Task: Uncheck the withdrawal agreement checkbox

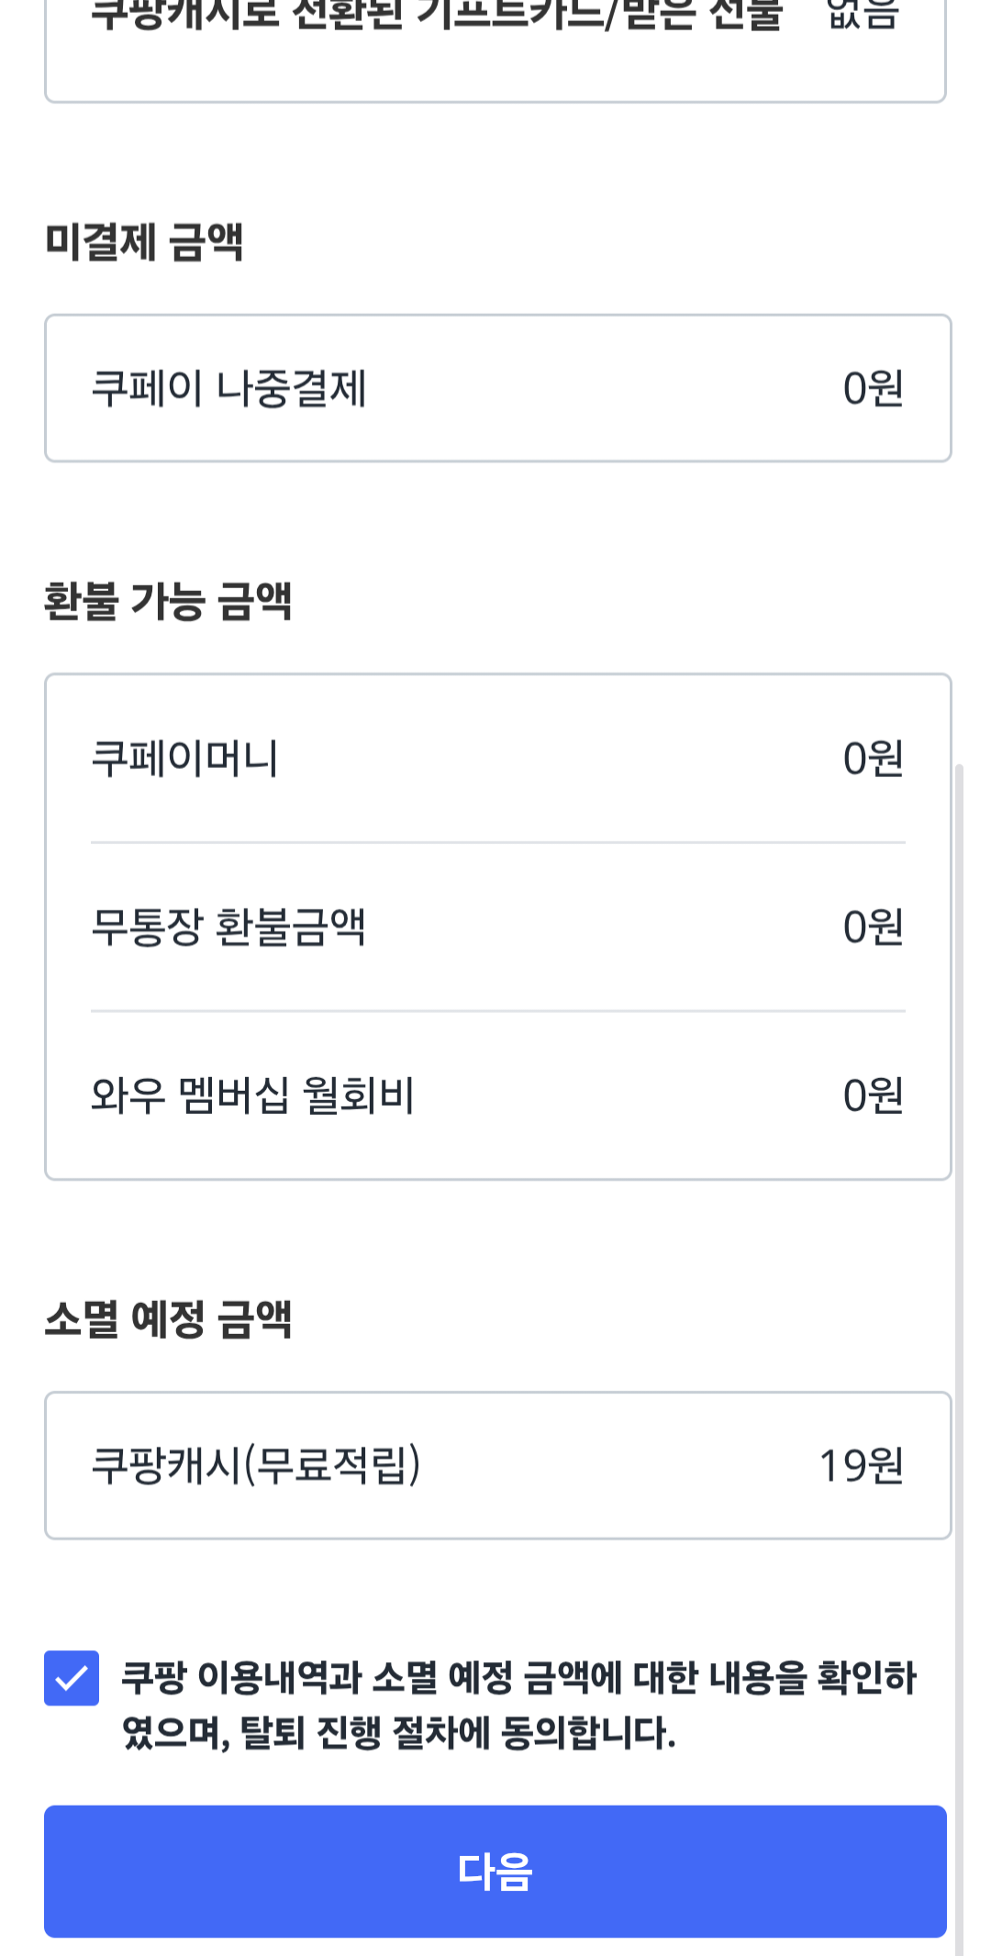Action: coord(72,1678)
